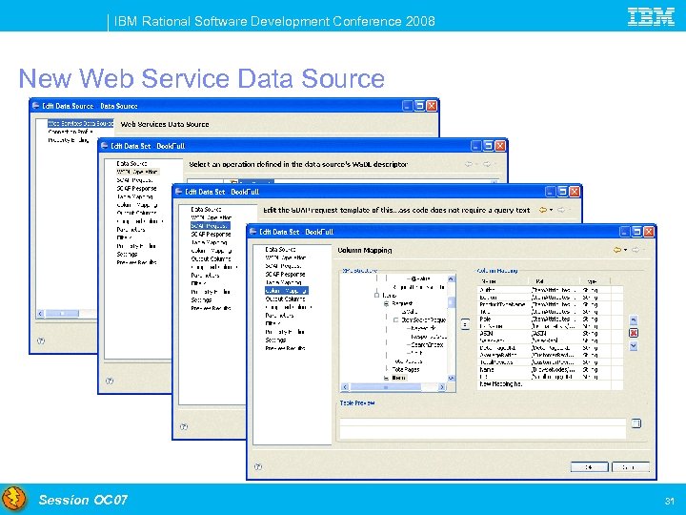Select WSDL Operation in Column Mapping window list

click(x=285, y=257)
